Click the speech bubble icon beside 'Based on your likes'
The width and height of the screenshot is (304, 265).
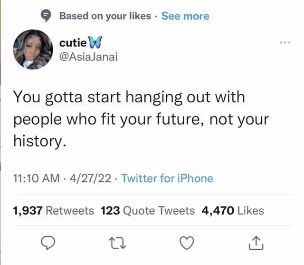pyautogui.click(x=46, y=16)
